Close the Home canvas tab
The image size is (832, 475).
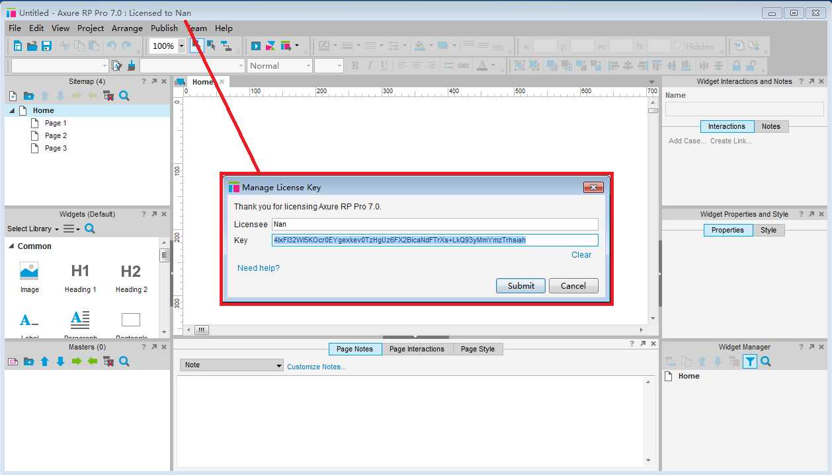pos(222,82)
